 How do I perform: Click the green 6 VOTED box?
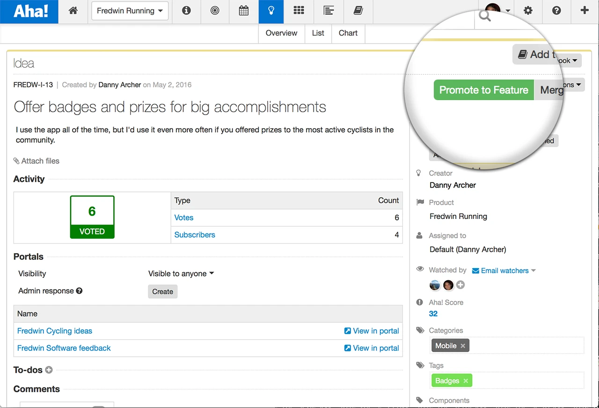[92, 217]
